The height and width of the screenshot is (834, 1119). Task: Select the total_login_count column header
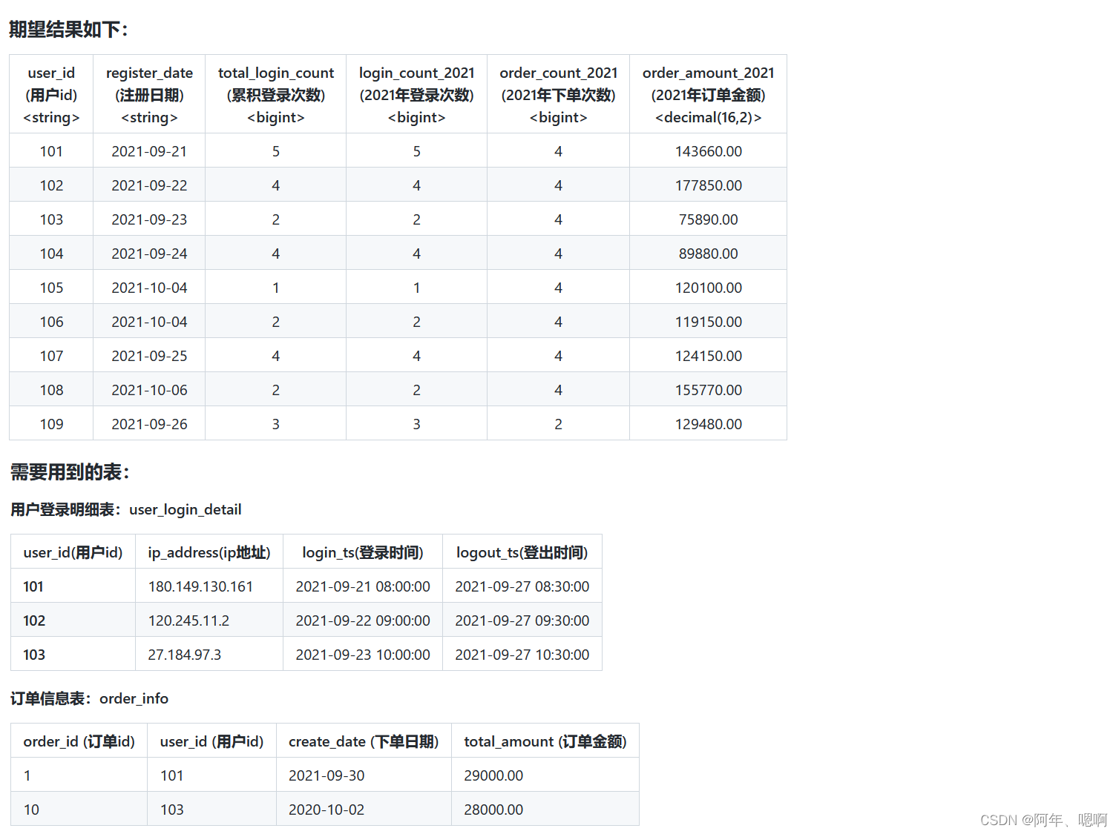(276, 94)
